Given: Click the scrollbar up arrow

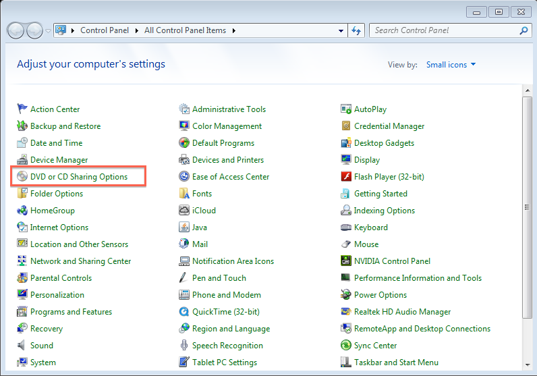Looking at the screenshot, I should coord(527,90).
